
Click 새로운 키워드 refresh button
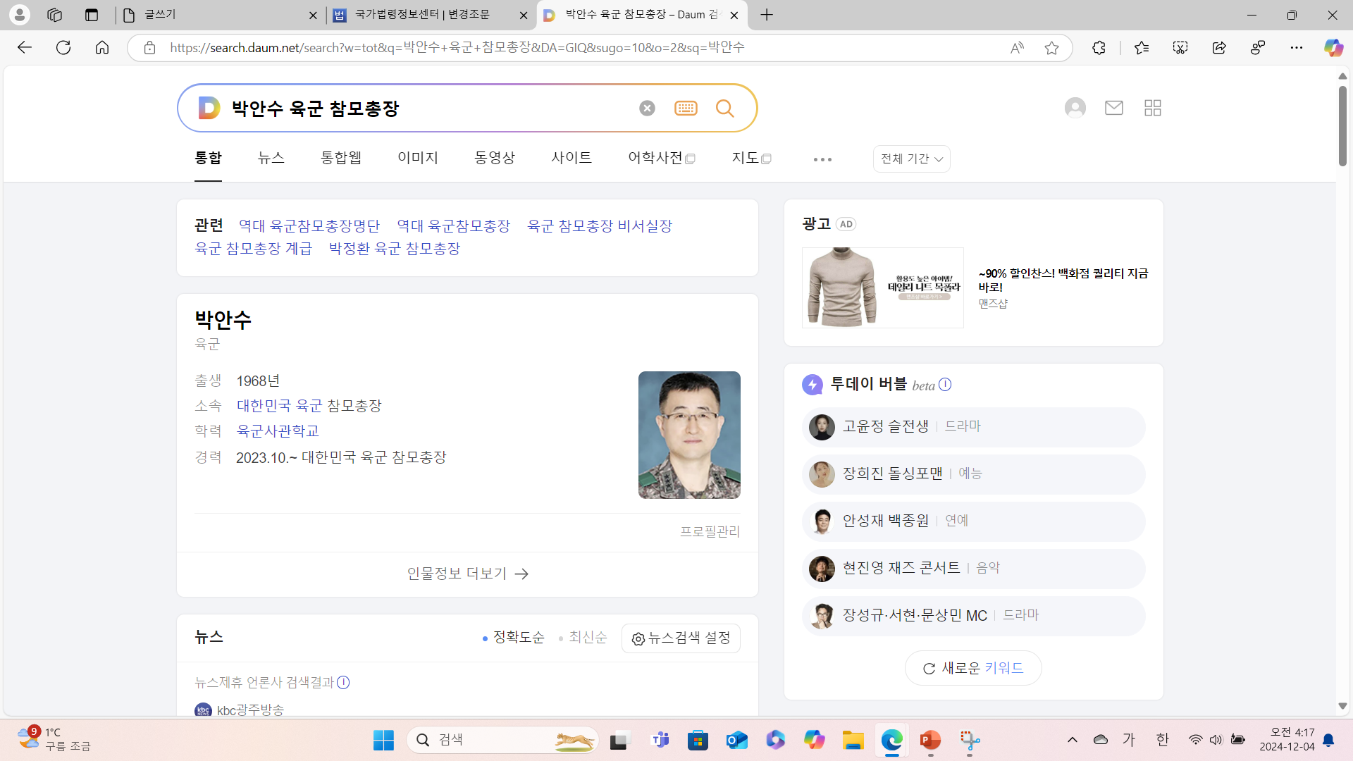point(973,668)
